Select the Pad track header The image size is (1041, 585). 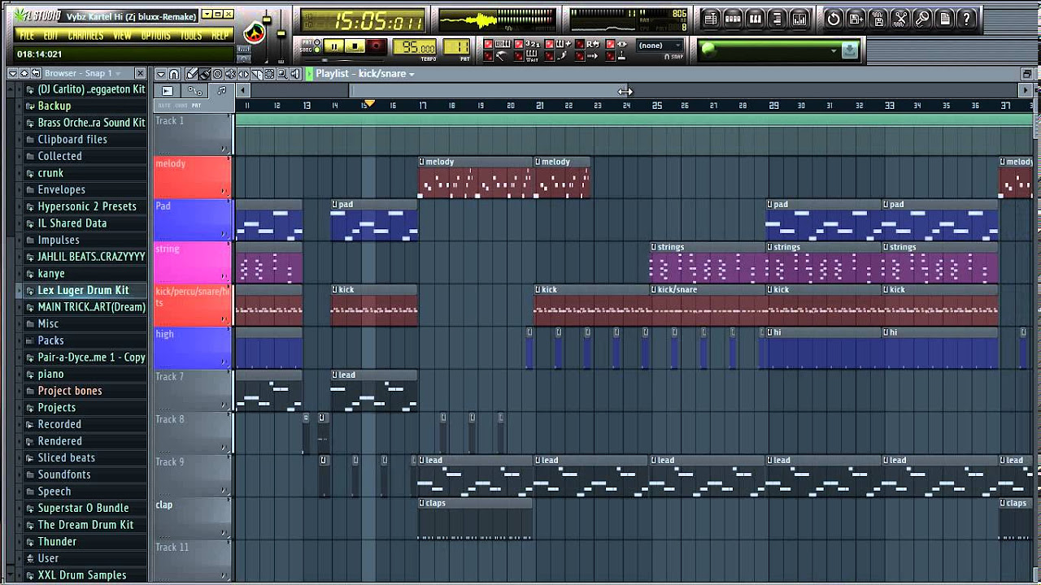192,219
